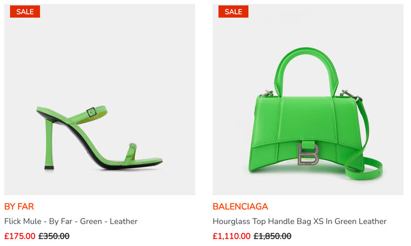This screenshot has width=411, height=246.
Task: Click the £1,110.00 sale price
Action: point(231,236)
